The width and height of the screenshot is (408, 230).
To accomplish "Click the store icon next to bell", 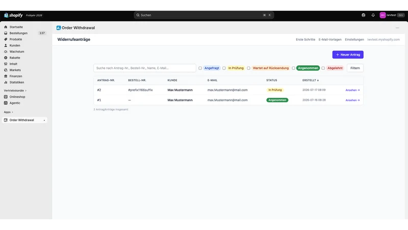I will coord(363,15).
